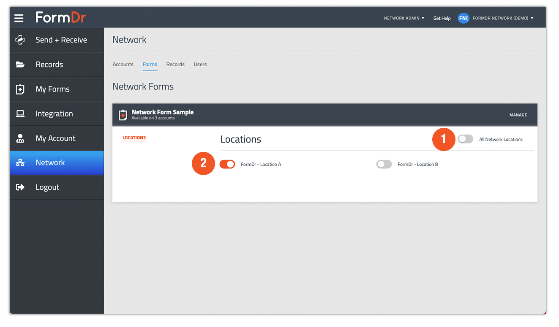559x327 pixels.
Task: Click the Network sitemap icon
Action: point(20,163)
